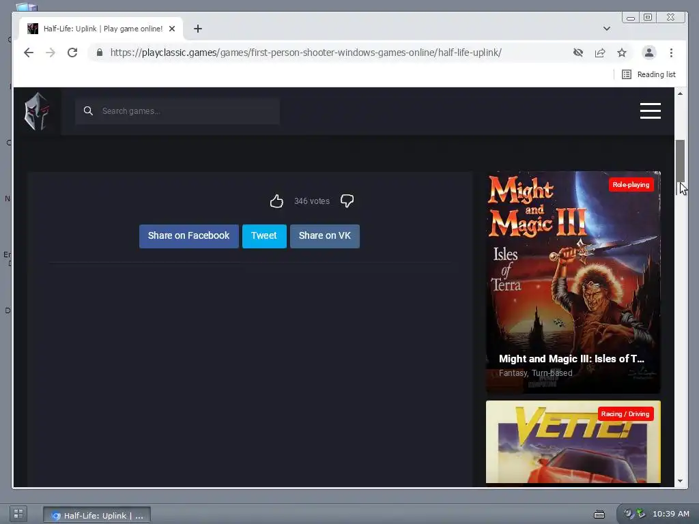Open the Chrome three-dot menu
The height and width of the screenshot is (524, 699).
coord(672,53)
